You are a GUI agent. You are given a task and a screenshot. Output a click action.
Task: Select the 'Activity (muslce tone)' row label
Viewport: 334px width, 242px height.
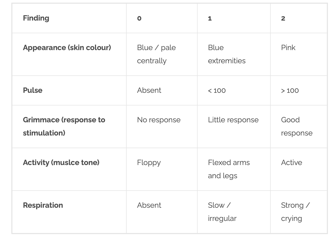point(61,163)
